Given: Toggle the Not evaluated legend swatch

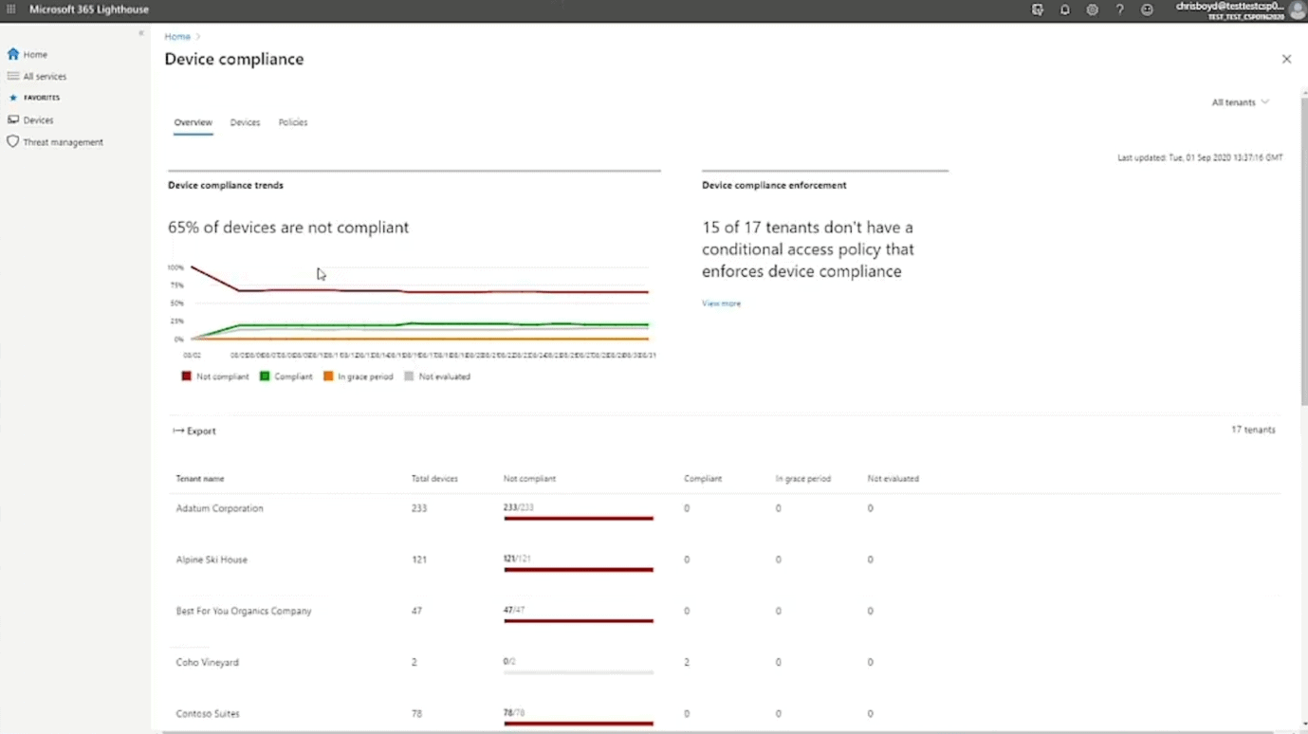Looking at the screenshot, I should coord(409,376).
